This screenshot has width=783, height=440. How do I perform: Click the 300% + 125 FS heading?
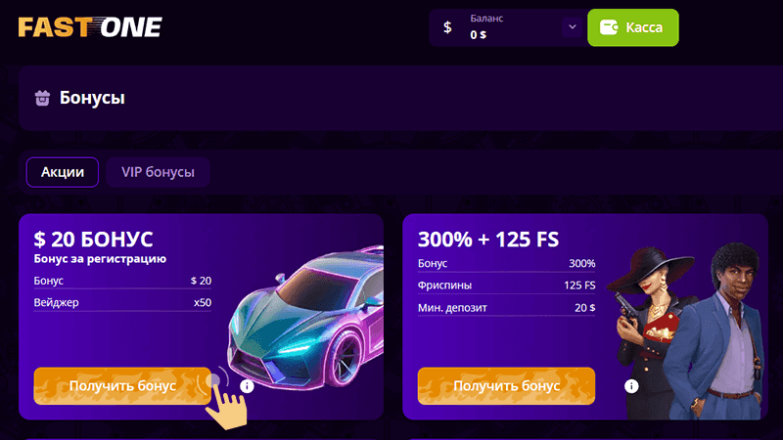tap(488, 239)
